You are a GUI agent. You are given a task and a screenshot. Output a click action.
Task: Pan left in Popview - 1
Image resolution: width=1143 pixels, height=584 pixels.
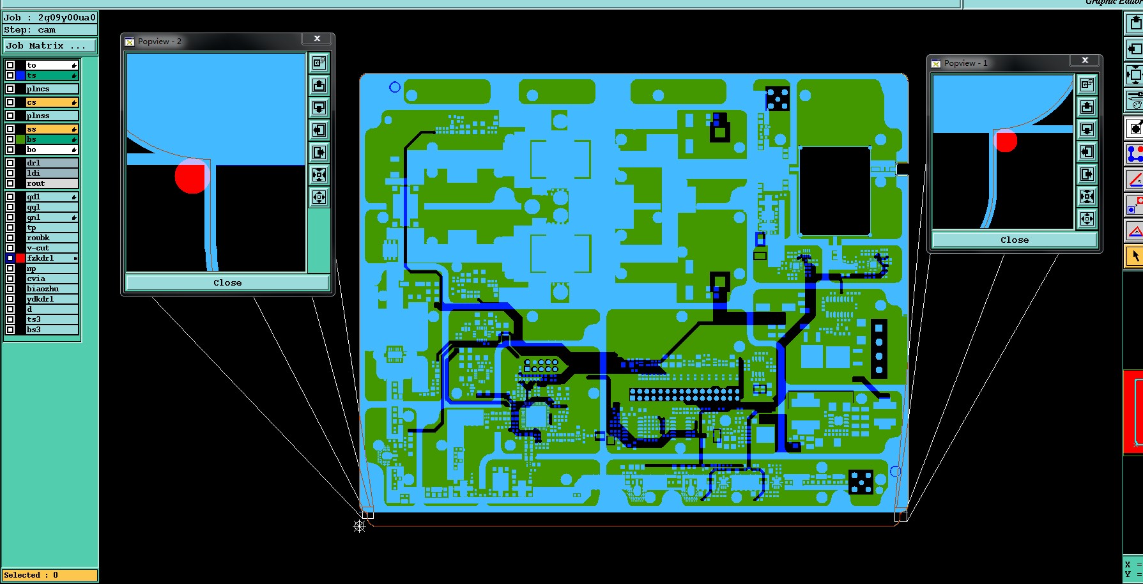[x=1087, y=151]
